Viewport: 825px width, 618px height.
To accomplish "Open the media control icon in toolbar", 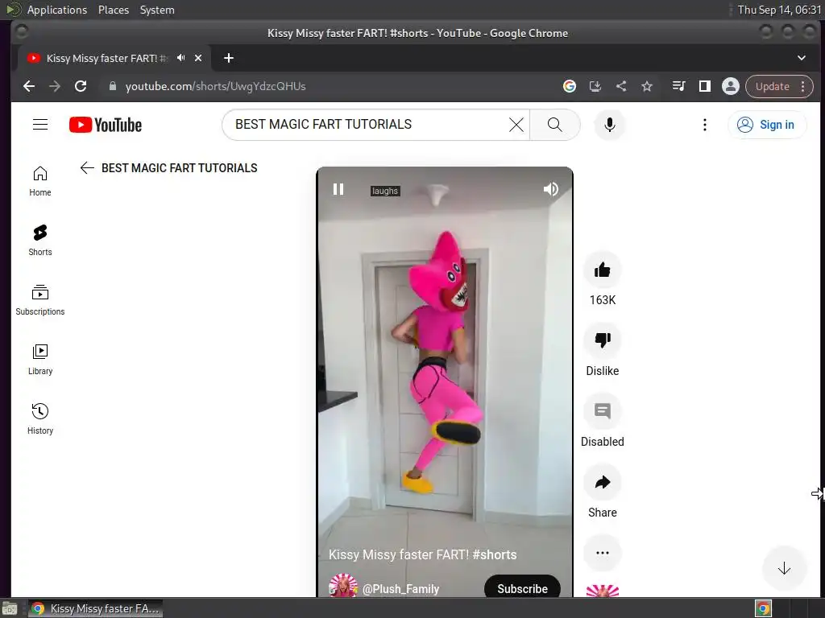I will coord(678,86).
